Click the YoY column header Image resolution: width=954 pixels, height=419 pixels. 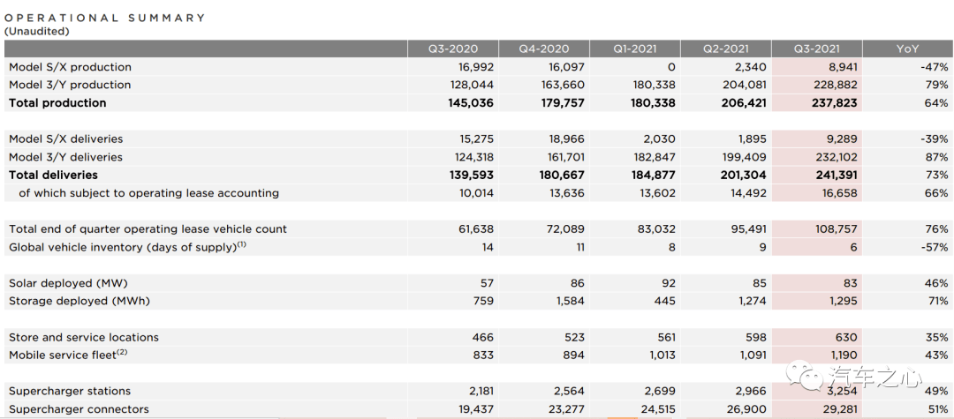tap(908, 49)
